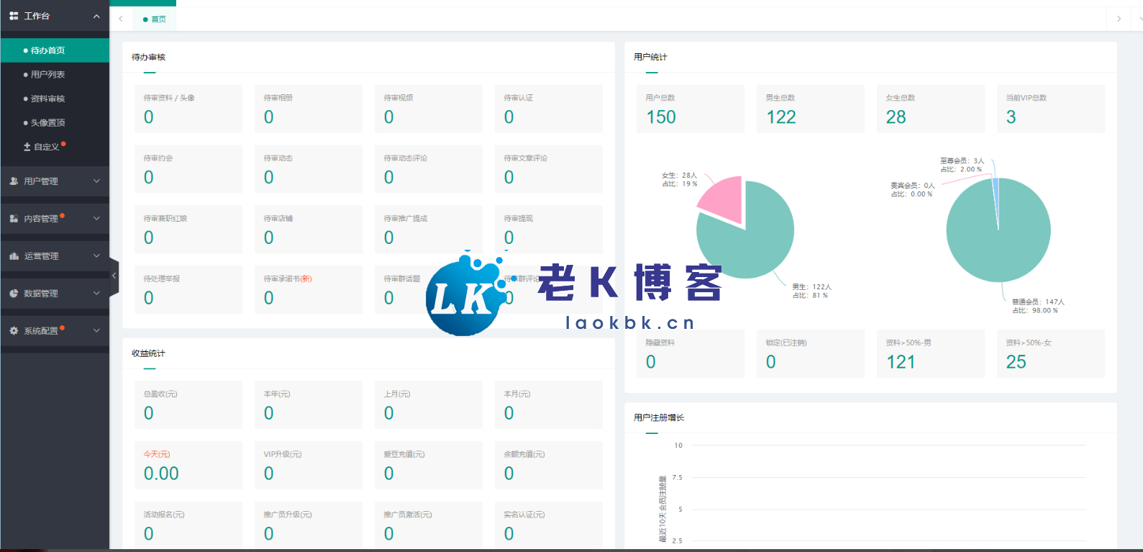Click the 运营管理 bar chart icon
Screen dimensions: 1143x552
14,256
